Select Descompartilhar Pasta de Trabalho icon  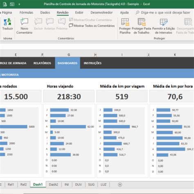pyautogui.click(x=188, y=22)
